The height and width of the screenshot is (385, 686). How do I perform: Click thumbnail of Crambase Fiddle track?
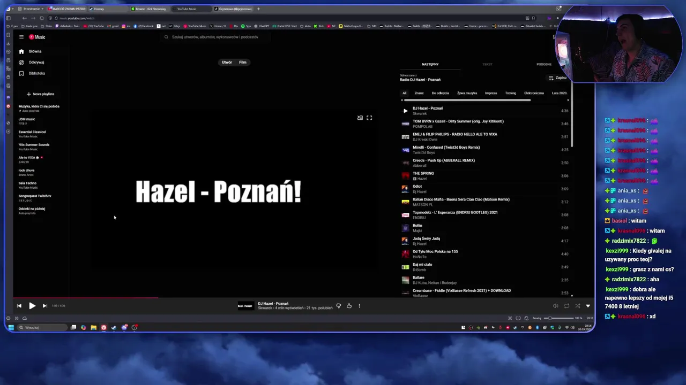405,292
